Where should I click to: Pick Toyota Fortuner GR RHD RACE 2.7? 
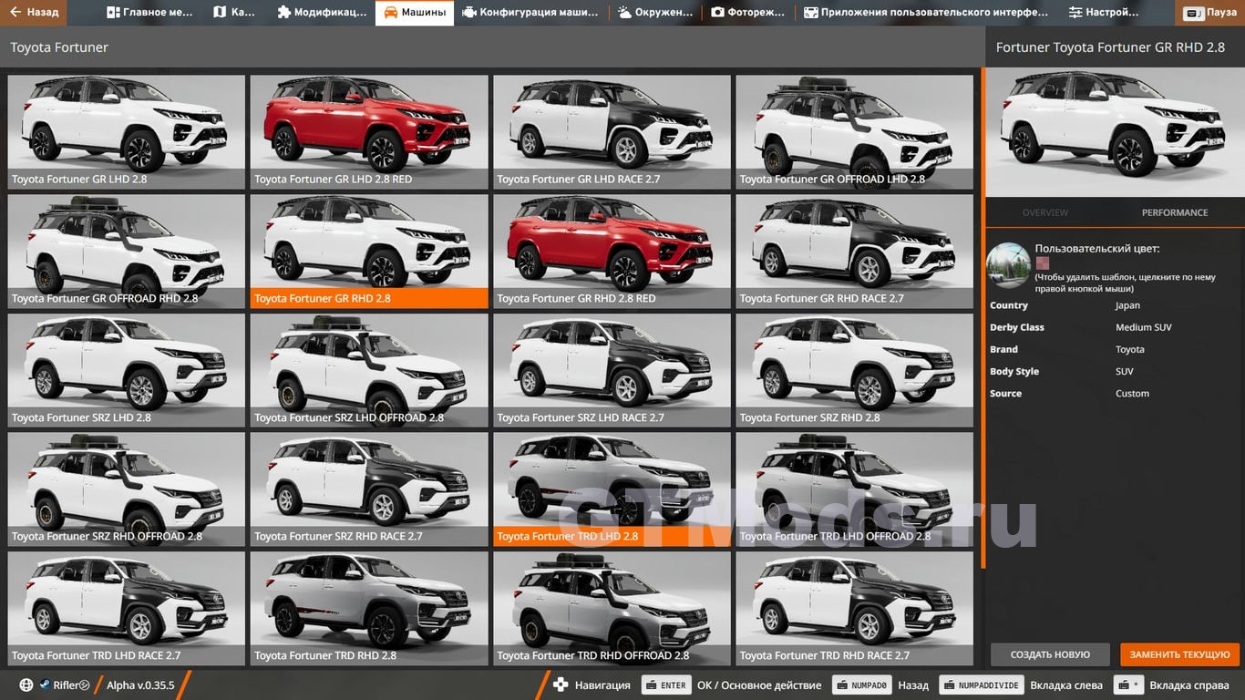pyautogui.click(x=855, y=252)
